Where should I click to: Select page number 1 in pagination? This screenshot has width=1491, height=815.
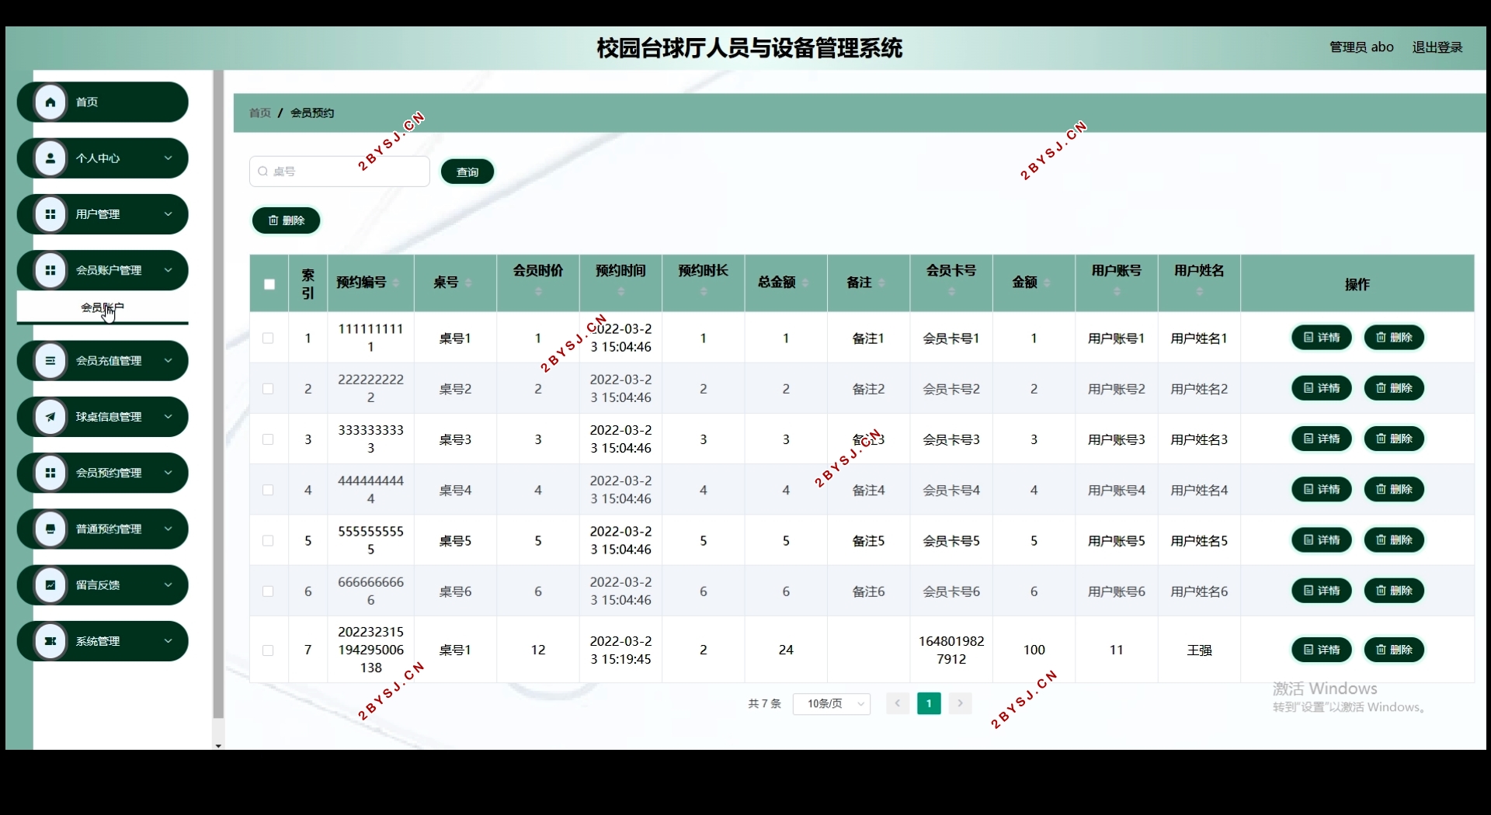(x=929, y=704)
